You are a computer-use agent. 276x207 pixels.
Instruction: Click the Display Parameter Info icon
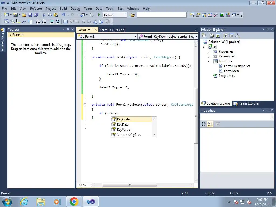pos(12,22)
